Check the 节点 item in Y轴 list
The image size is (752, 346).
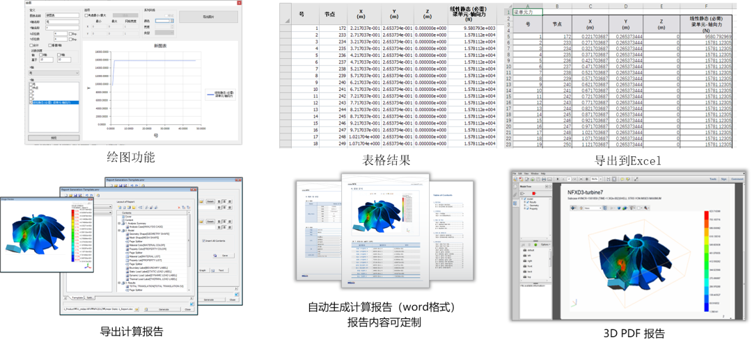coord(31,88)
